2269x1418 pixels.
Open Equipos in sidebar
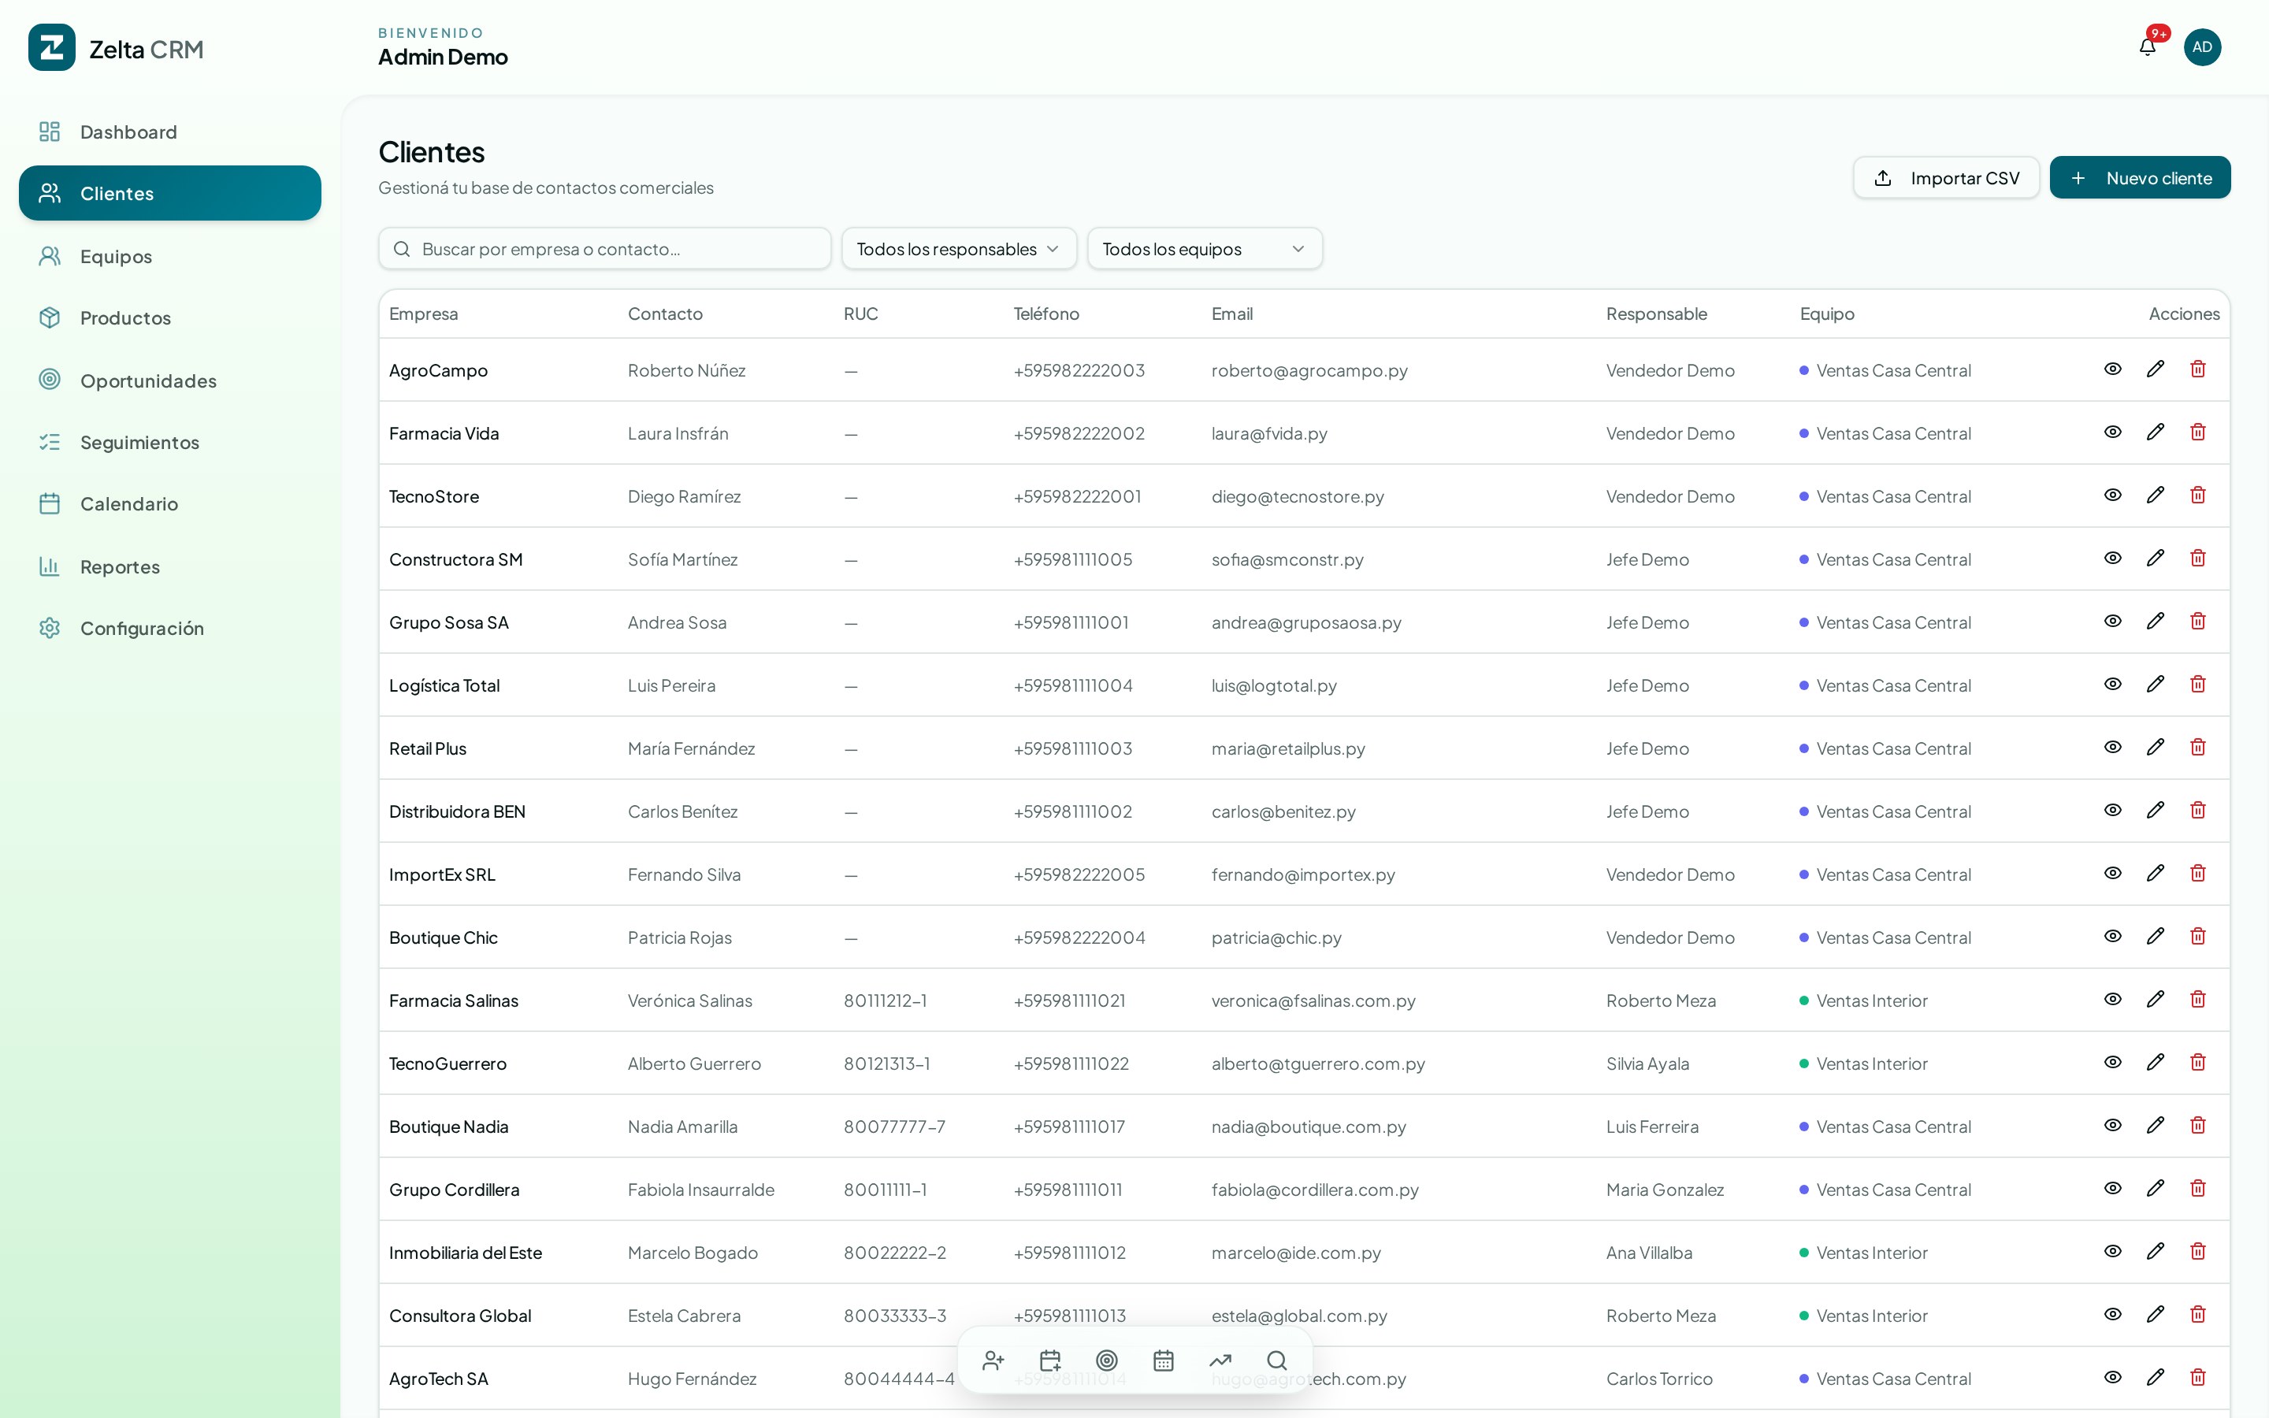click(169, 256)
